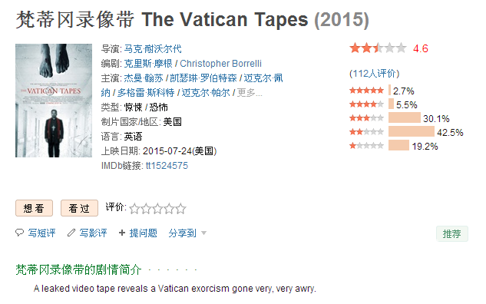Screen dimensions: 486x304
Task: Click the plus icon to ask a question
Action: 122,233
